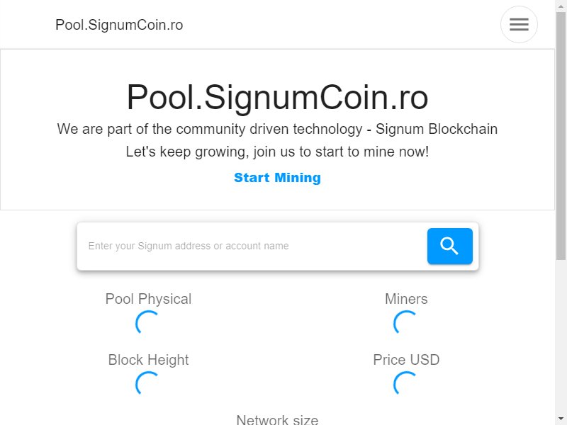Click the Pool Physical stat label
The width and height of the screenshot is (567, 425).
coord(148,299)
